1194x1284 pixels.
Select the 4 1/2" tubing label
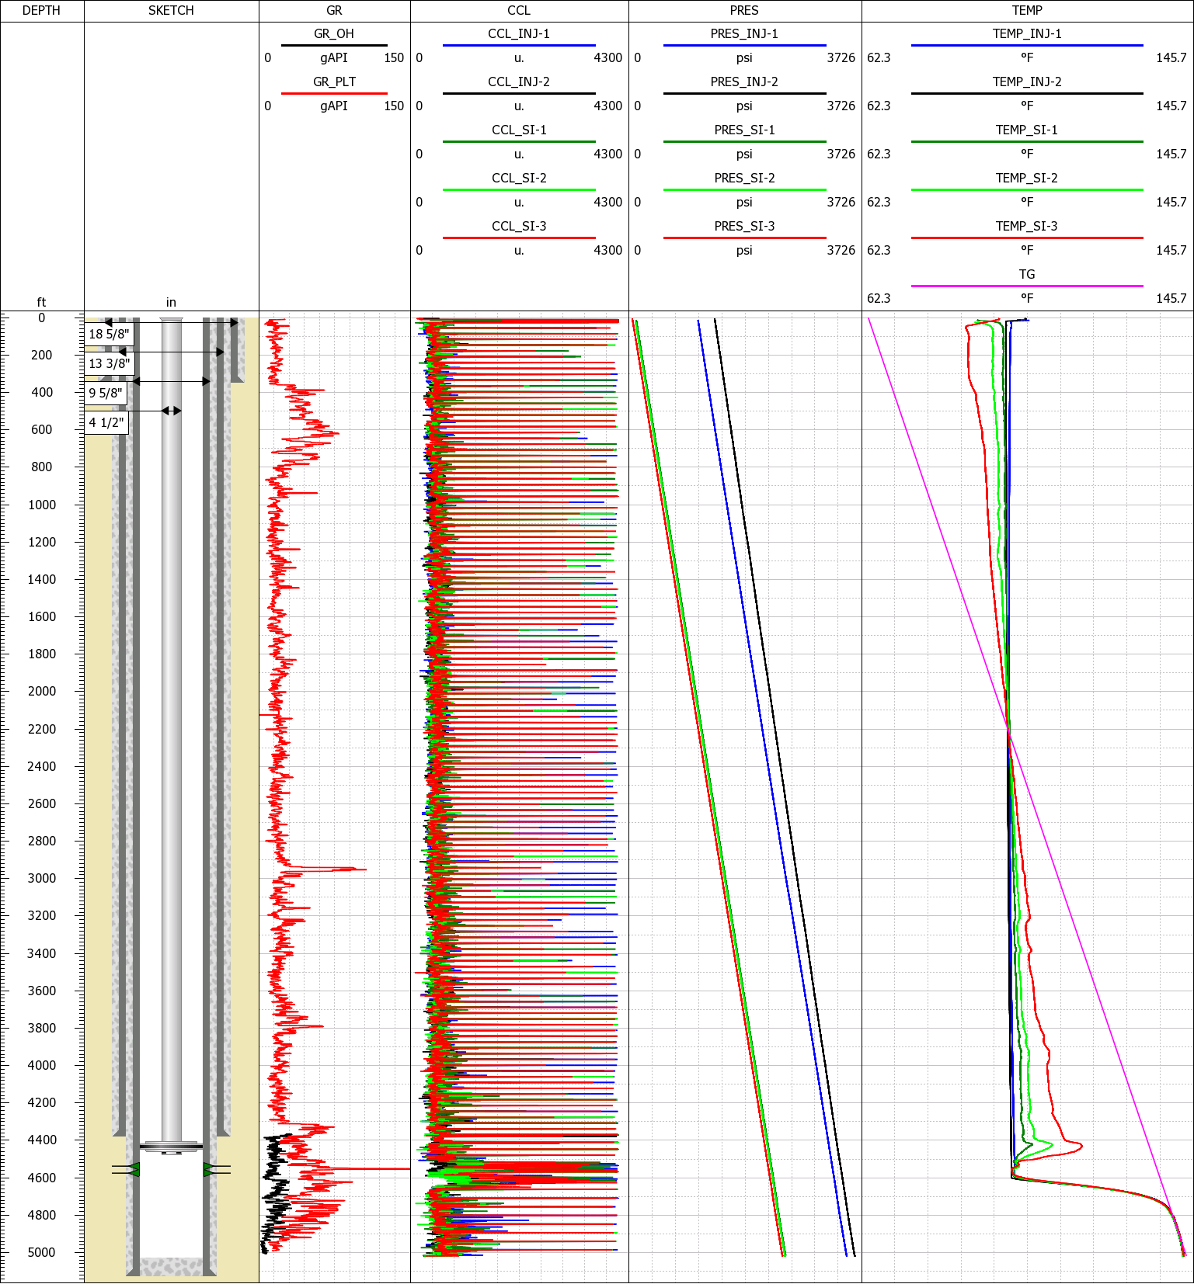tap(106, 422)
